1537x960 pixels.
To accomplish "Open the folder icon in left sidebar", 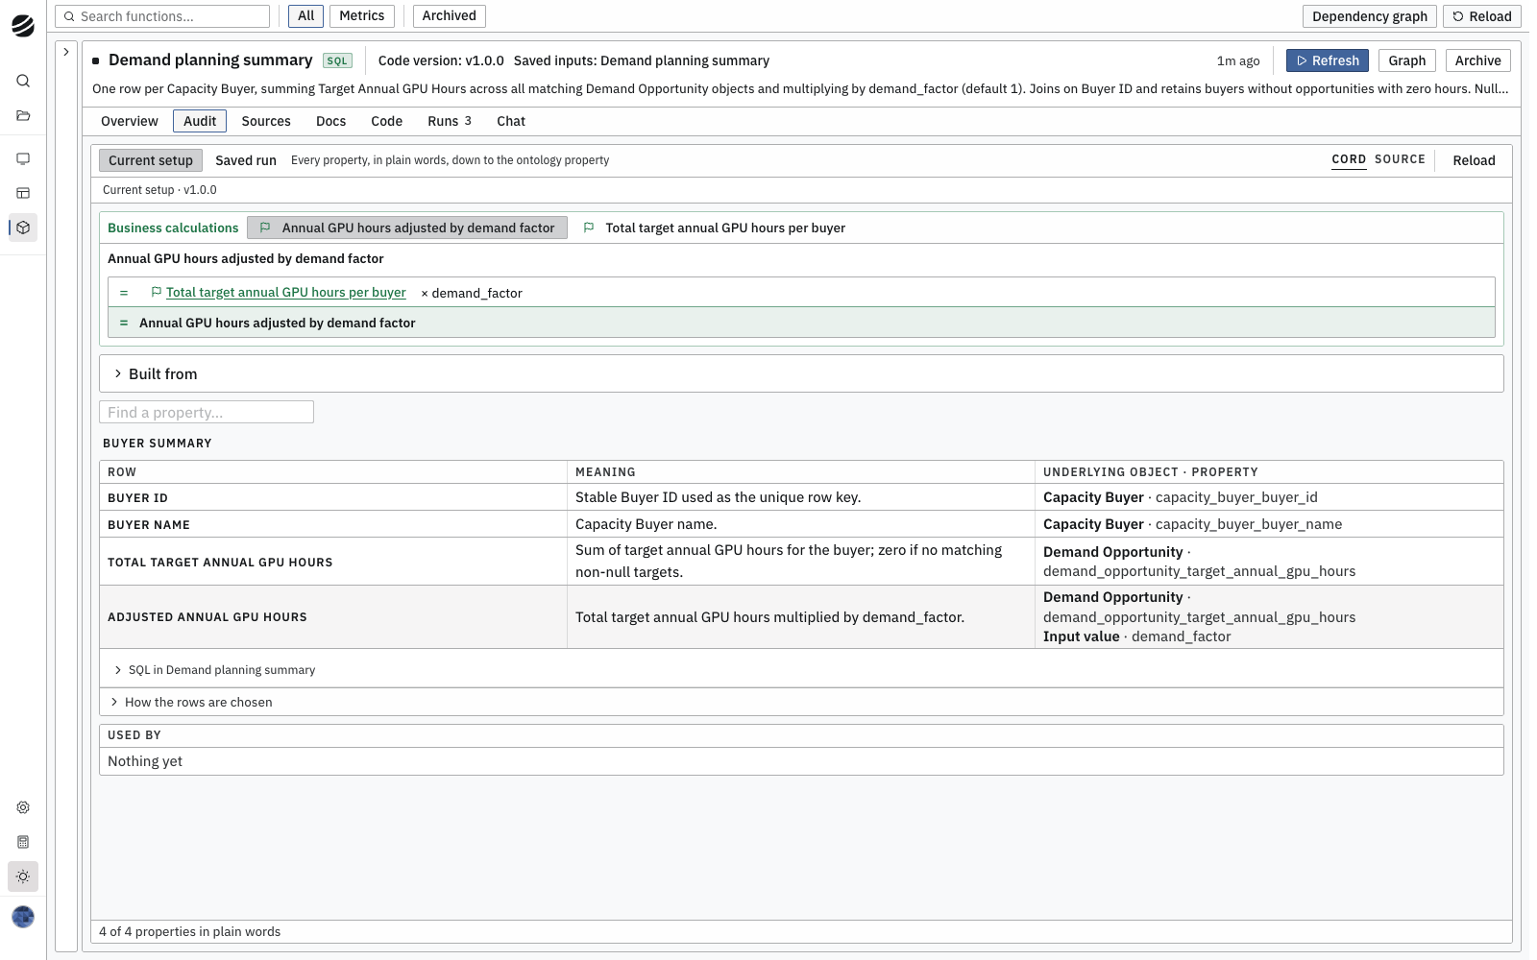I will click(23, 115).
